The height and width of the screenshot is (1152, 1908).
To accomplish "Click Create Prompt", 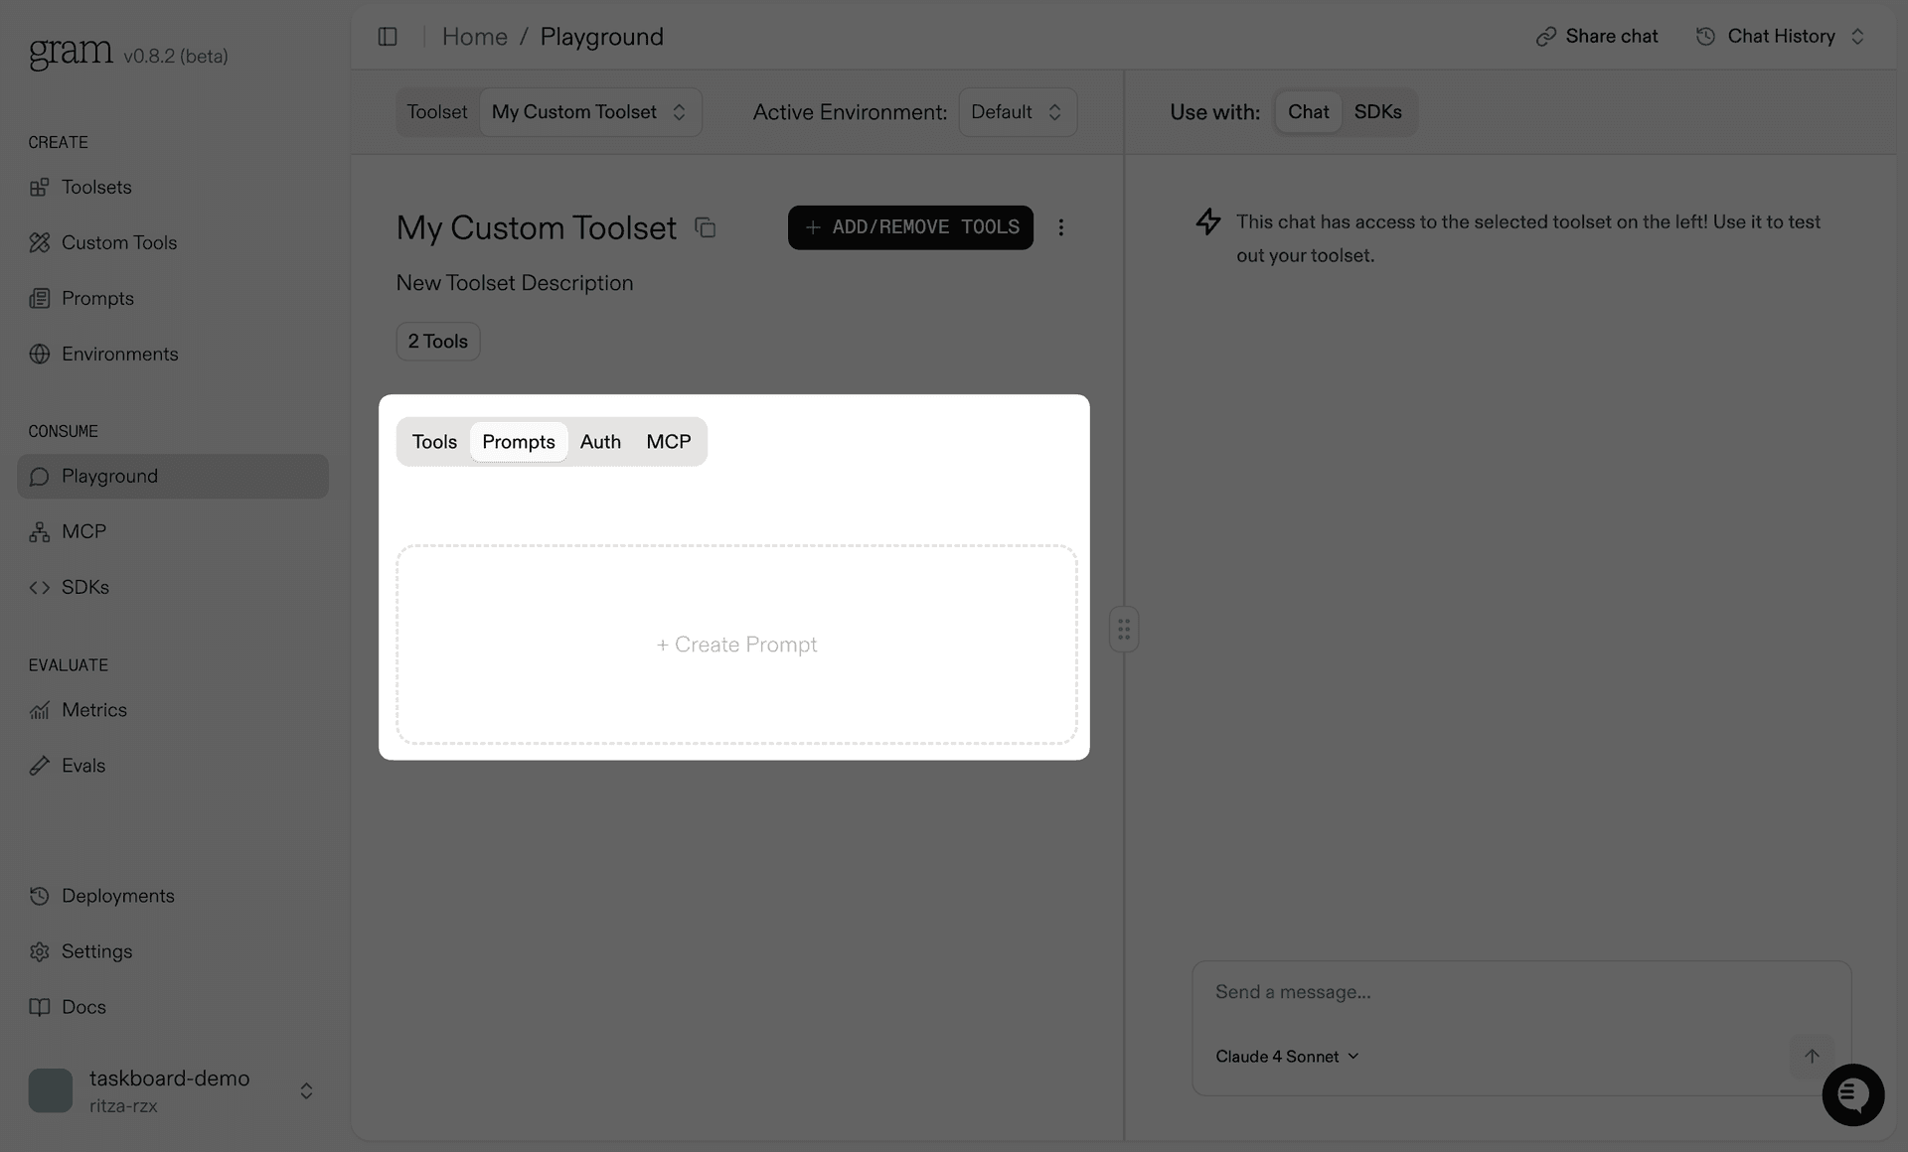I will (736, 644).
